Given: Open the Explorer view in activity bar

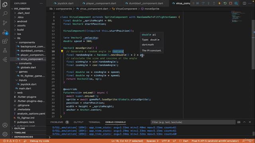Looking at the screenshot, I should (x=5, y=4).
